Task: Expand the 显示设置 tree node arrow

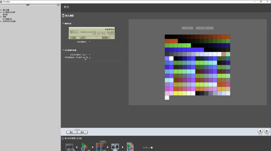Action: pos(1,10)
